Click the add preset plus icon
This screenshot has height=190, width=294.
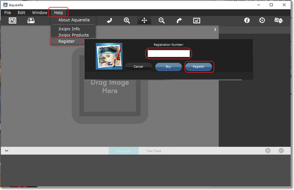point(268,151)
